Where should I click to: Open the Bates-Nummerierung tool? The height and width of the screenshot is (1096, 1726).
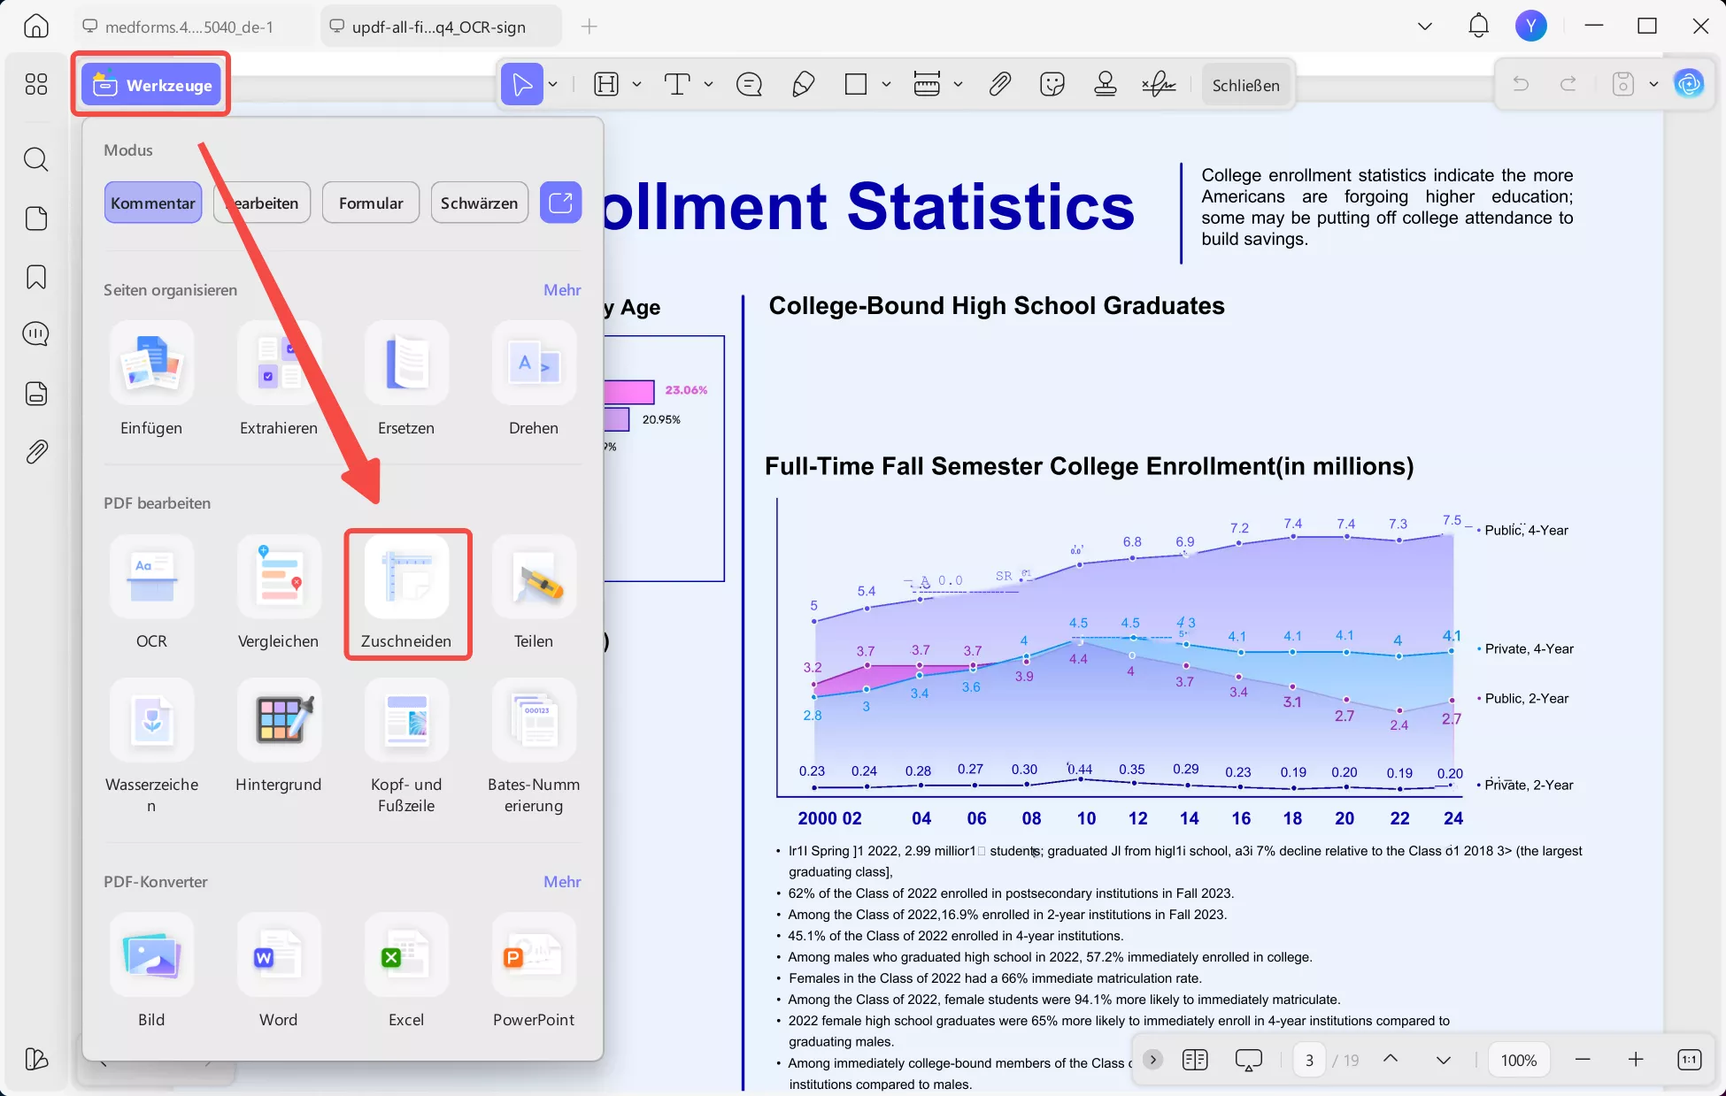click(x=534, y=721)
